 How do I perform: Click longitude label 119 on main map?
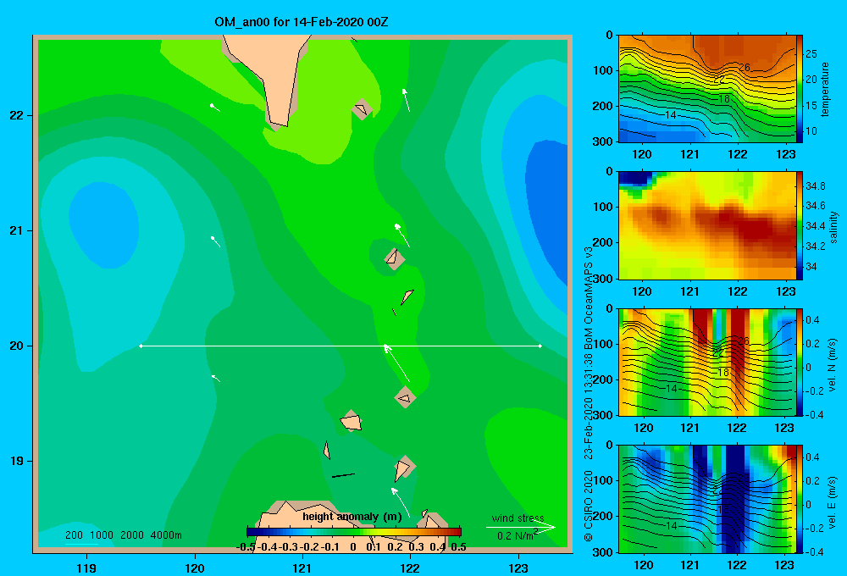coord(87,568)
